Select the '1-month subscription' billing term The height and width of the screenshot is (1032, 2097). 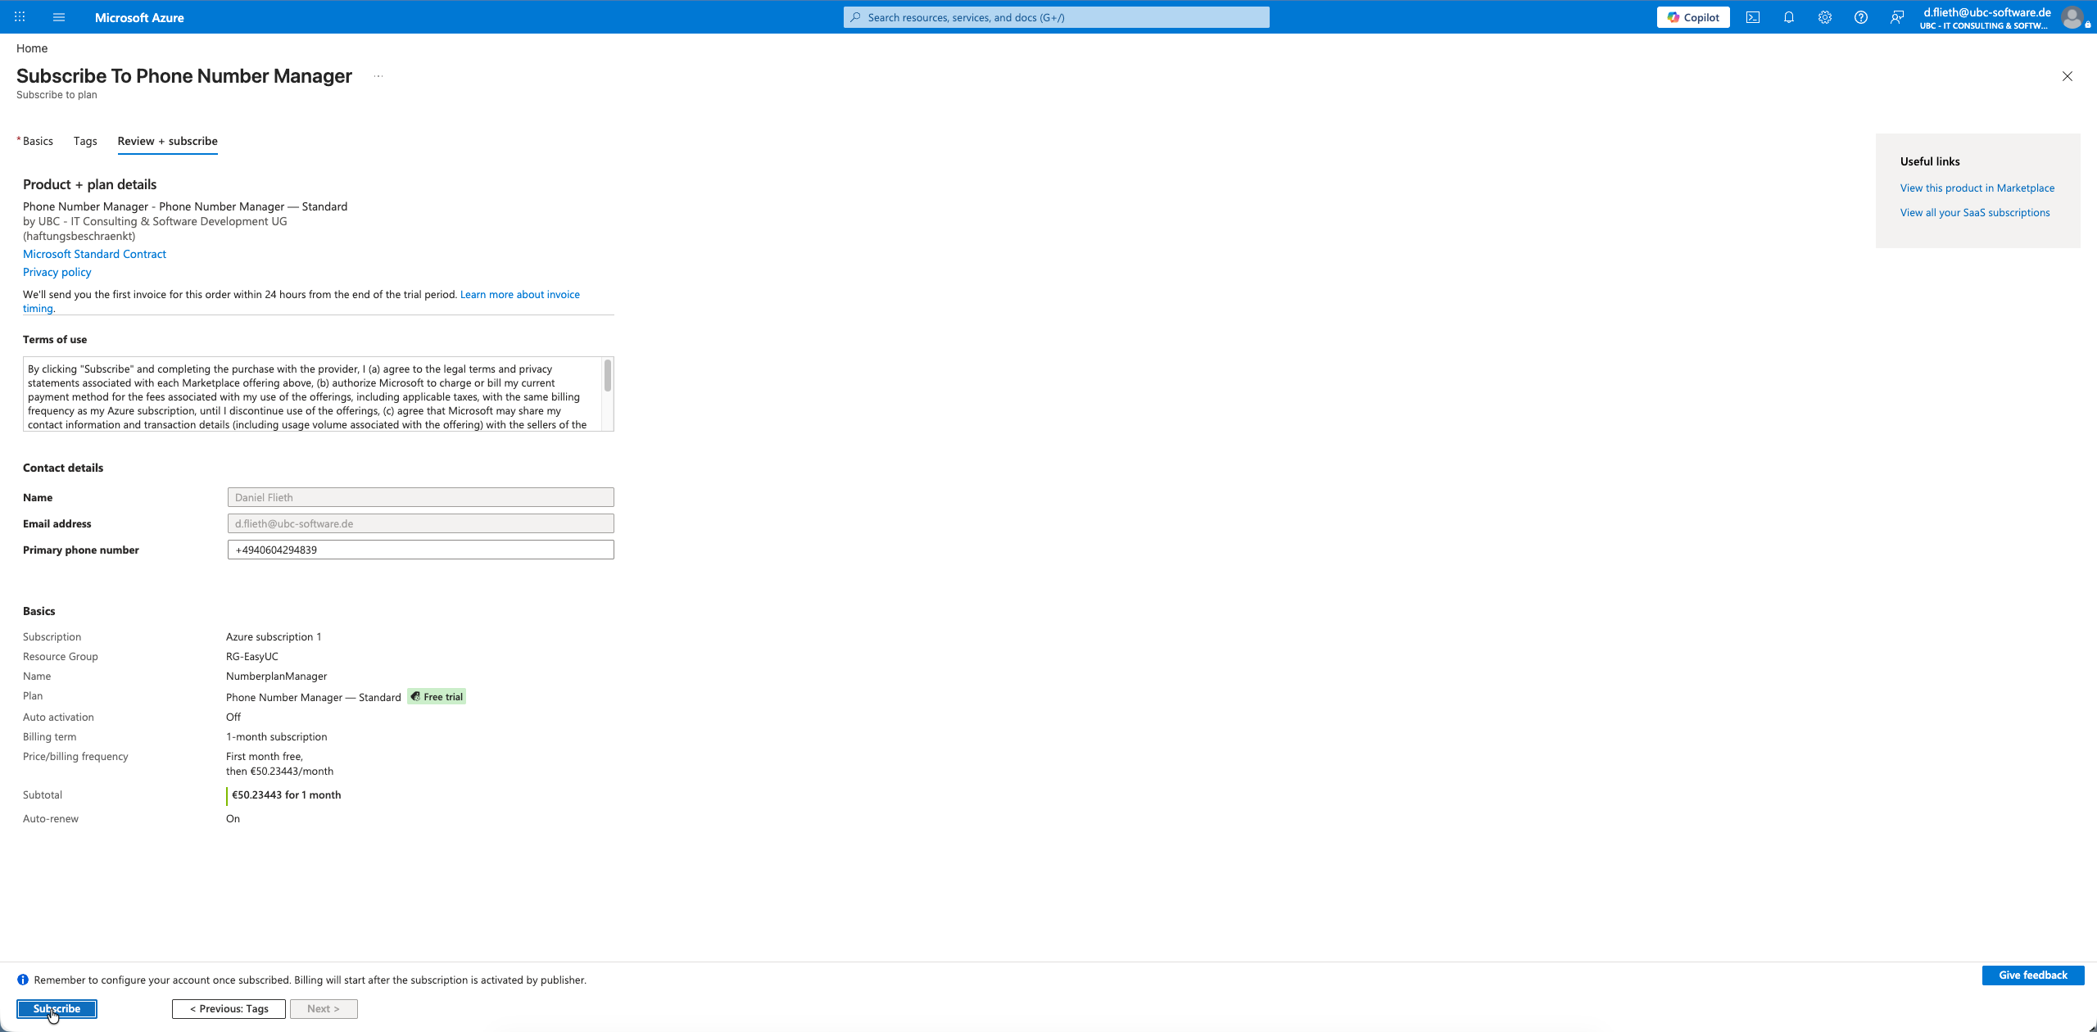point(277,736)
